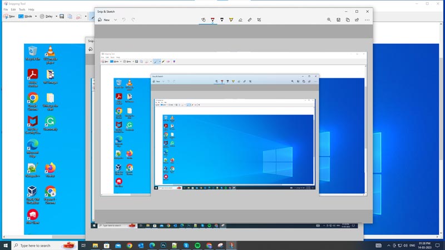This screenshot has width=445, height=250.
Task: Start a New snip in front Snip & Sketch window
Action: (x=104, y=20)
